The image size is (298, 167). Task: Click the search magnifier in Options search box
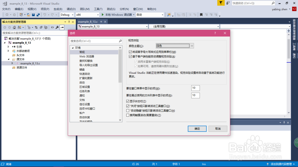pyautogui.click(x=120, y=41)
